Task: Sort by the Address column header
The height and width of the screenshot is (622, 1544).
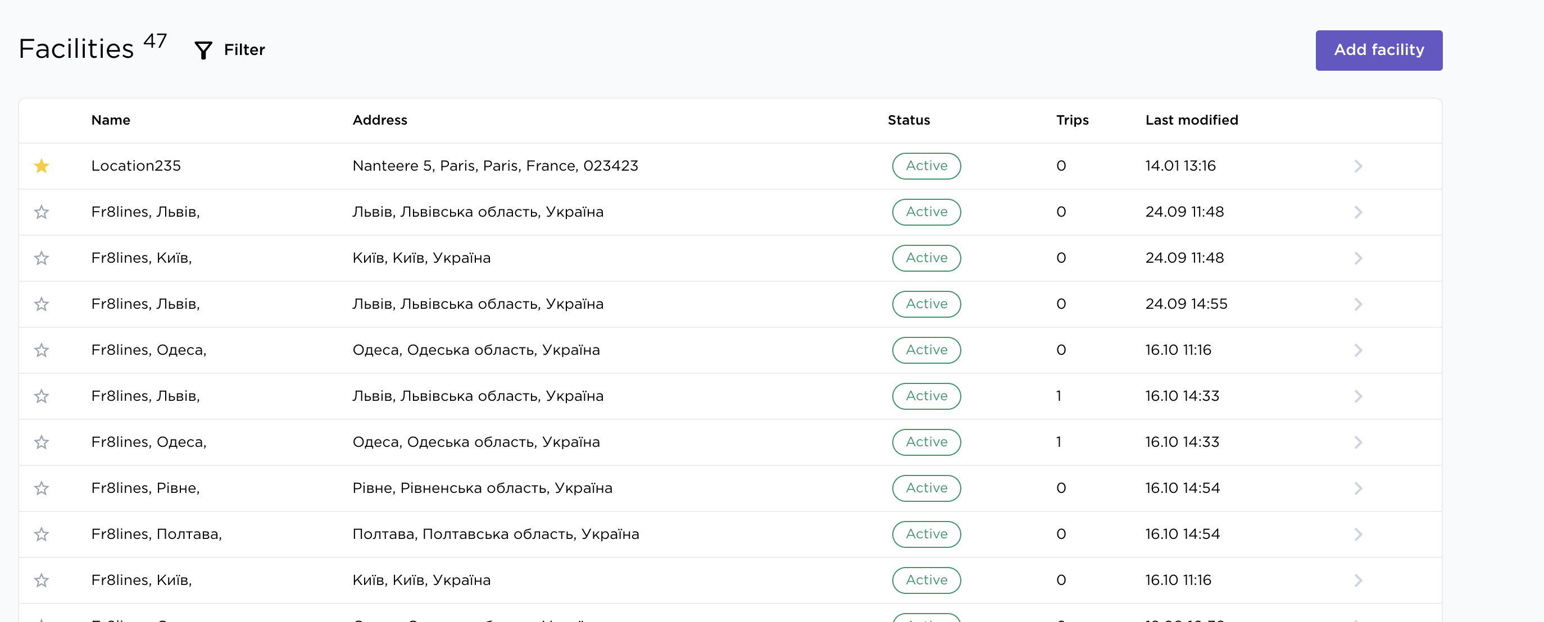Action: pyautogui.click(x=379, y=120)
